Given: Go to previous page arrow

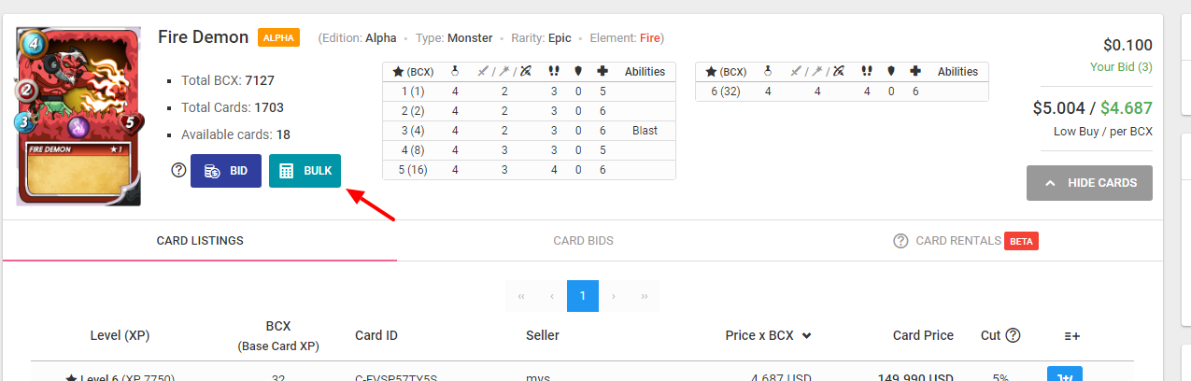Looking at the screenshot, I should [x=552, y=296].
